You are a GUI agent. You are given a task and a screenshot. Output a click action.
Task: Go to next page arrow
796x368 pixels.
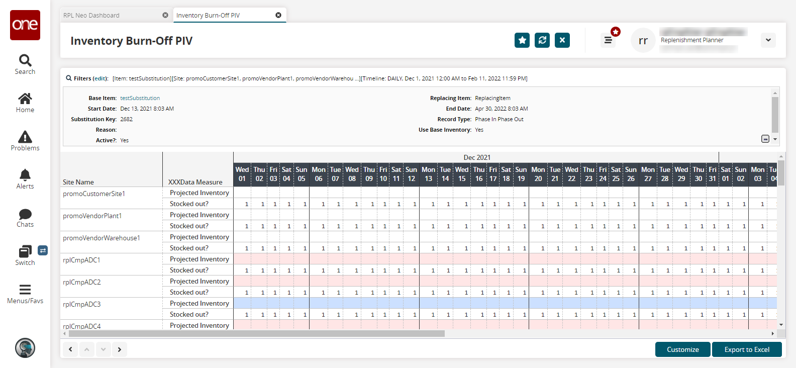pyautogui.click(x=120, y=349)
